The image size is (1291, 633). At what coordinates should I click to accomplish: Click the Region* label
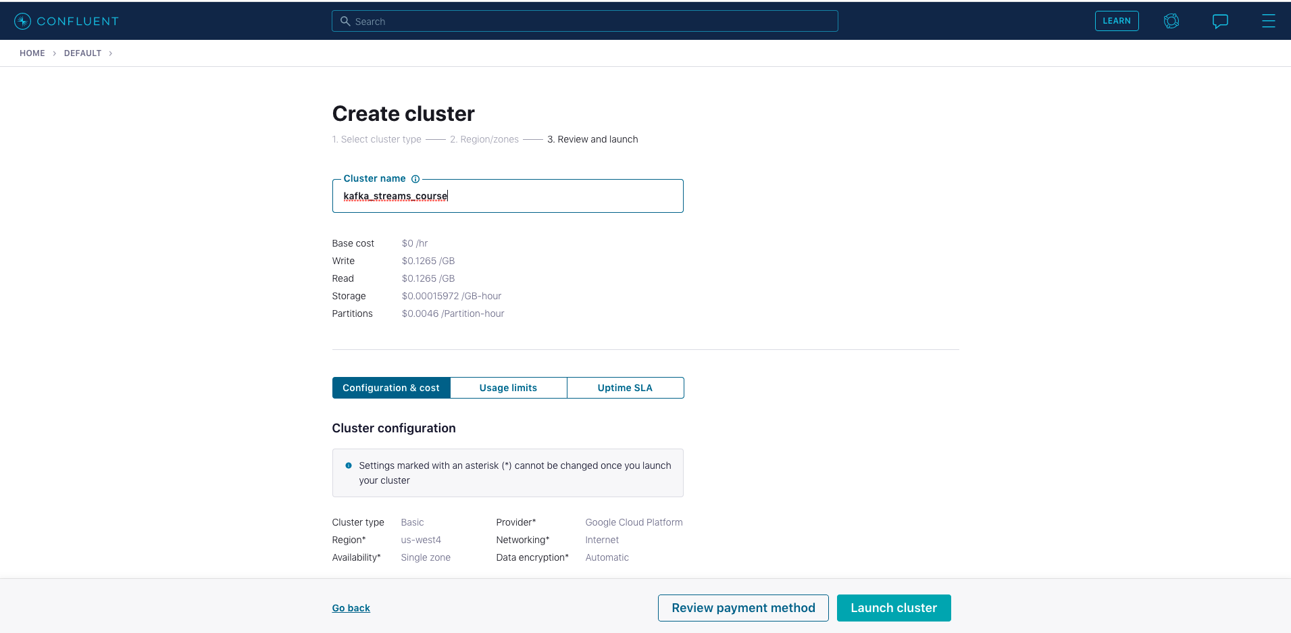tap(349, 540)
